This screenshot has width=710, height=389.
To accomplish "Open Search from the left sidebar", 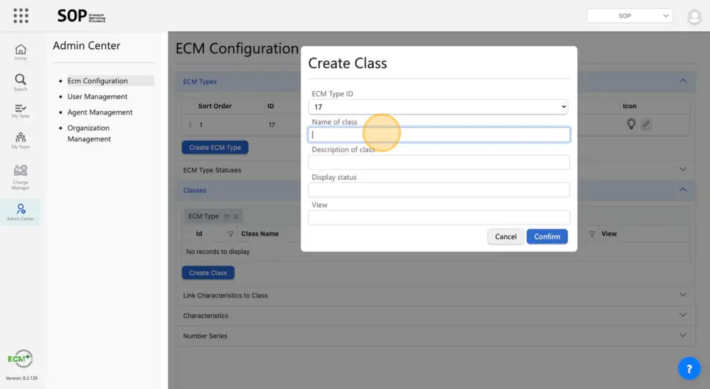I will (21, 82).
